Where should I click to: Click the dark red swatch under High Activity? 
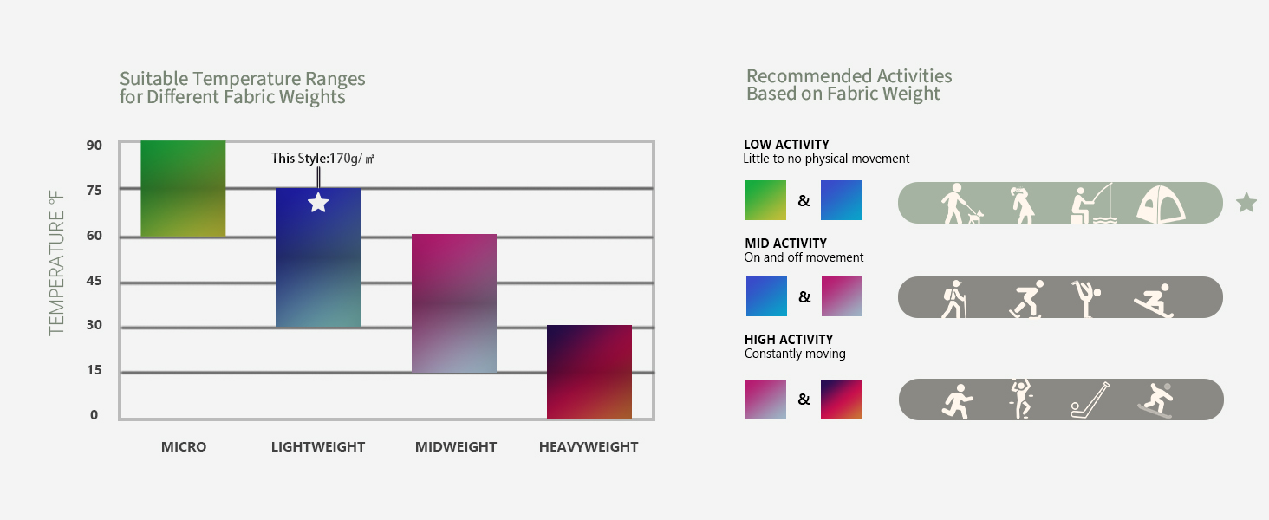point(841,400)
